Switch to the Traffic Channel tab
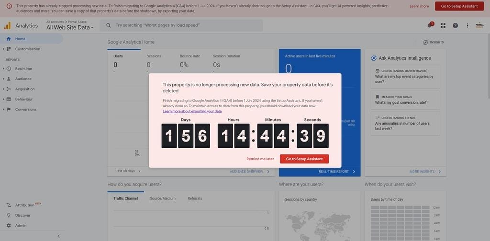 [126, 198]
